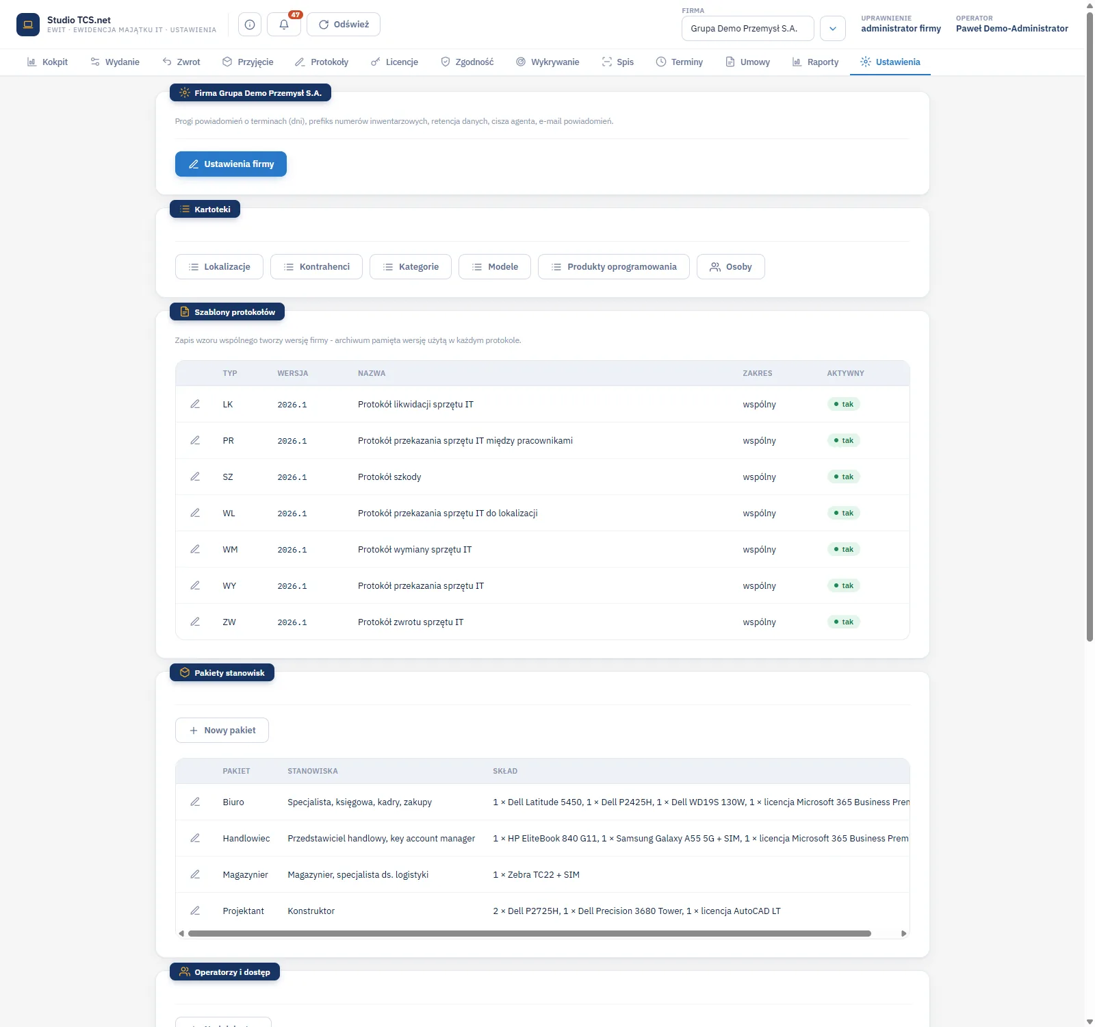Edit the WL protocol template pencil
The image size is (1095, 1027).
click(195, 513)
